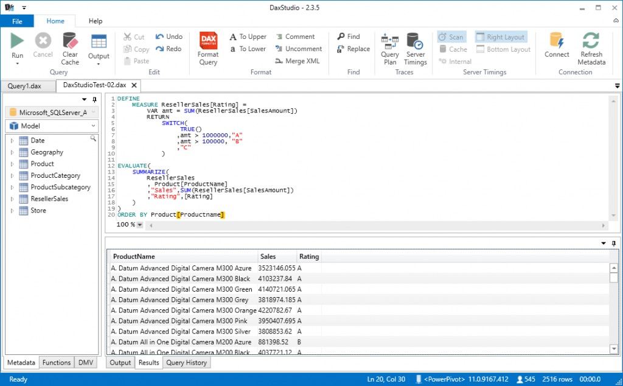Sort by the Sales column header
This screenshot has width=623, height=386.
pyautogui.click(x=277, y=256)
